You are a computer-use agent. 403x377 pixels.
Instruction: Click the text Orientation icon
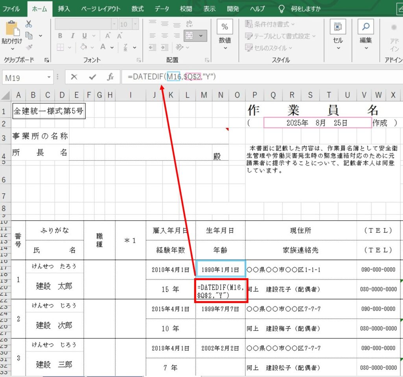(x=179, y=47)
